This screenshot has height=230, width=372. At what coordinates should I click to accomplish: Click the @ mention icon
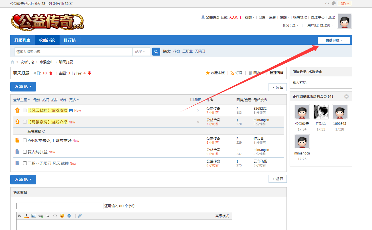(x=69, y=216)
